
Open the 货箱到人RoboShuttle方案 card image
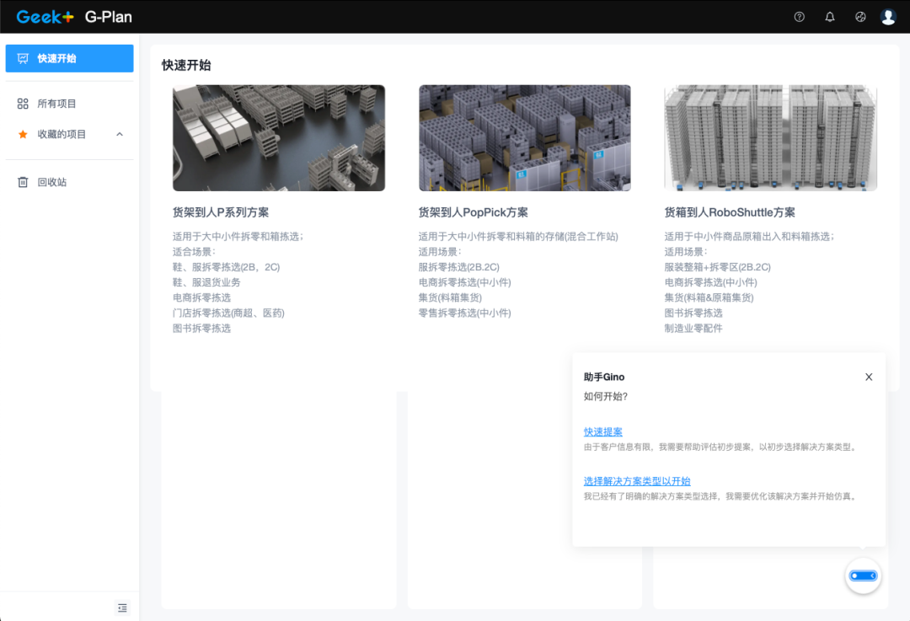[770, 137]
